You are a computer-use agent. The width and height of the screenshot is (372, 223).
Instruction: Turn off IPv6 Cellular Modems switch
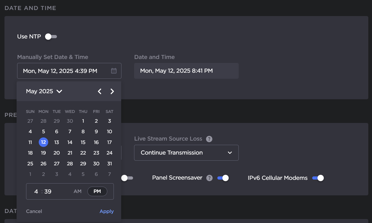coord(318,178)
